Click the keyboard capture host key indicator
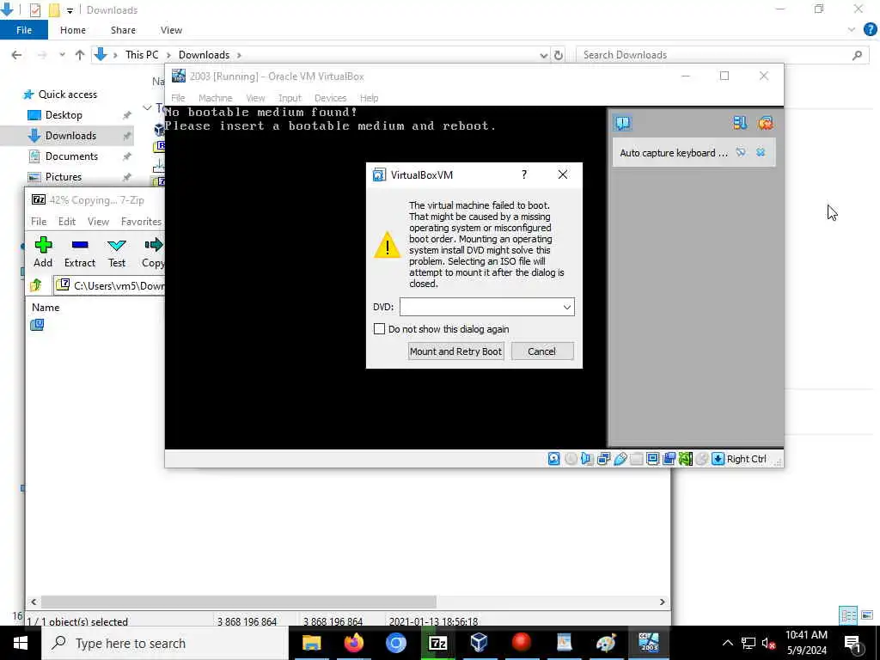Viewport: 880px width, 660px height. click(718, 459)
